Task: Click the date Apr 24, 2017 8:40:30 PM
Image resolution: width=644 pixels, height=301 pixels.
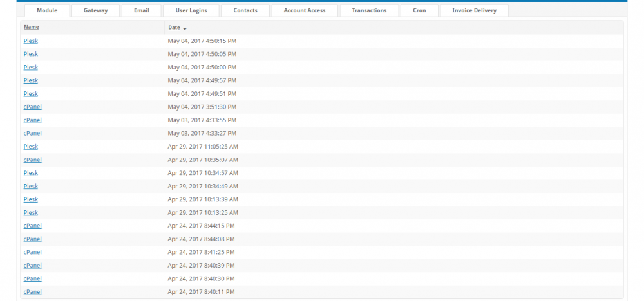Action: pyautogui.click(x=201, y=278)
